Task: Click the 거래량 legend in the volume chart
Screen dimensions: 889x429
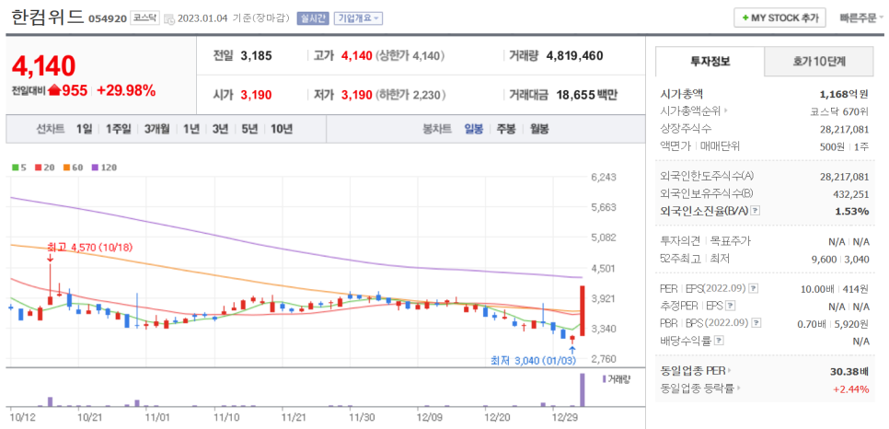Action: (616, 378)
